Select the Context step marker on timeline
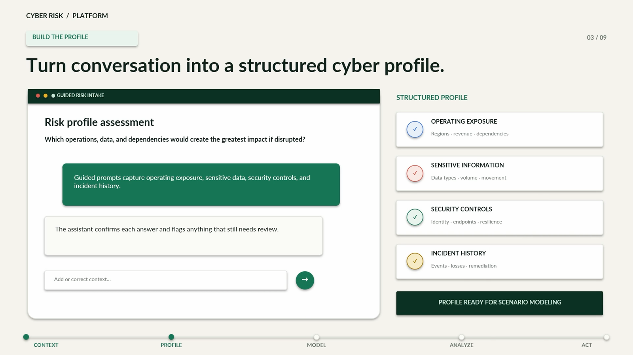633x355 pixels. 26,337
